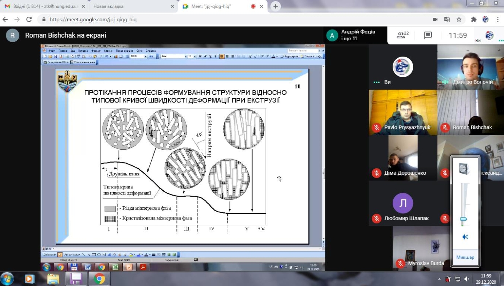The image size is (504, 286).
Task: Open a new Chrome tab with plus button
Action: point(275,6)
